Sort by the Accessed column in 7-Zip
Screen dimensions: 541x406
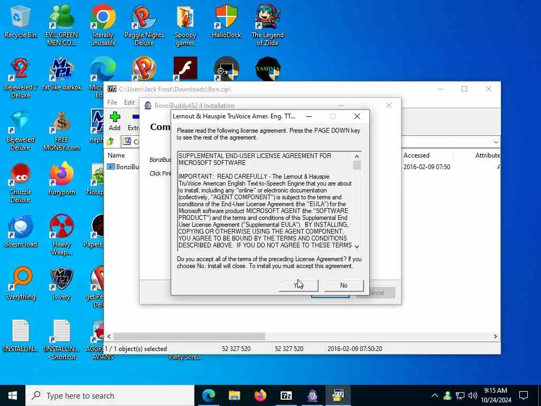[416, 155]
